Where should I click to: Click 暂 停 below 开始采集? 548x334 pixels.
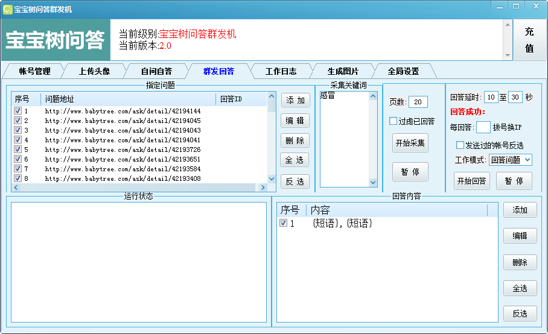(410, 172)
